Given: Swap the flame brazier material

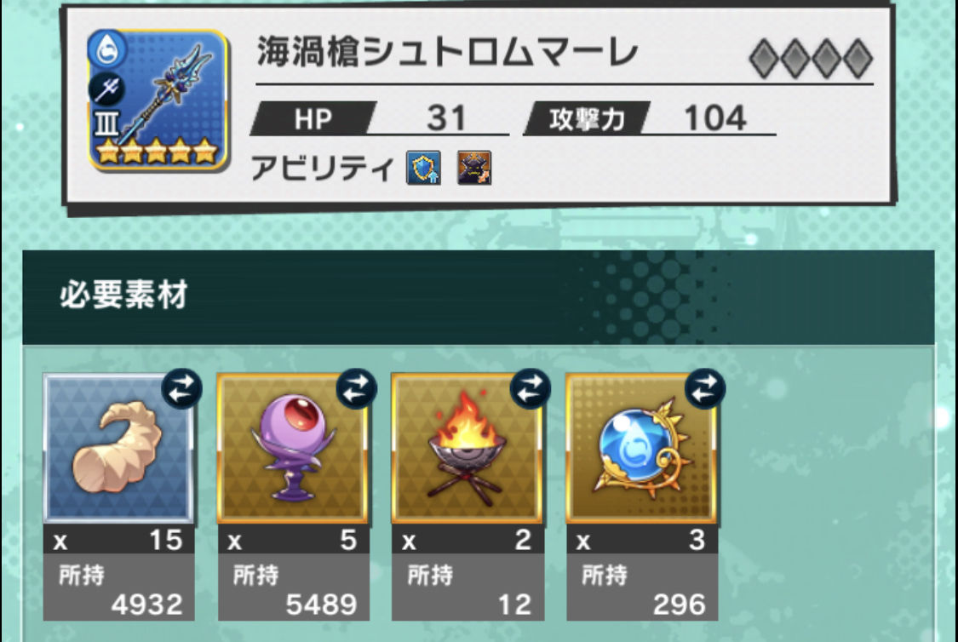Looking at the screenshot, I should 531,388.
